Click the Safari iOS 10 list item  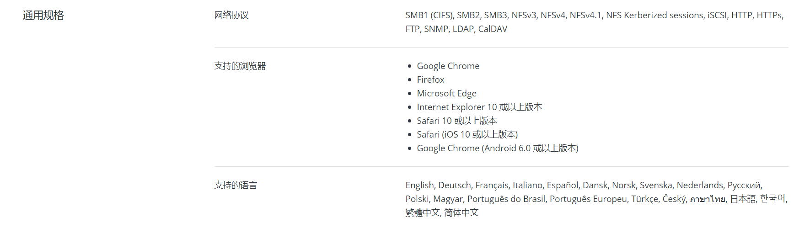pos(467,135)
